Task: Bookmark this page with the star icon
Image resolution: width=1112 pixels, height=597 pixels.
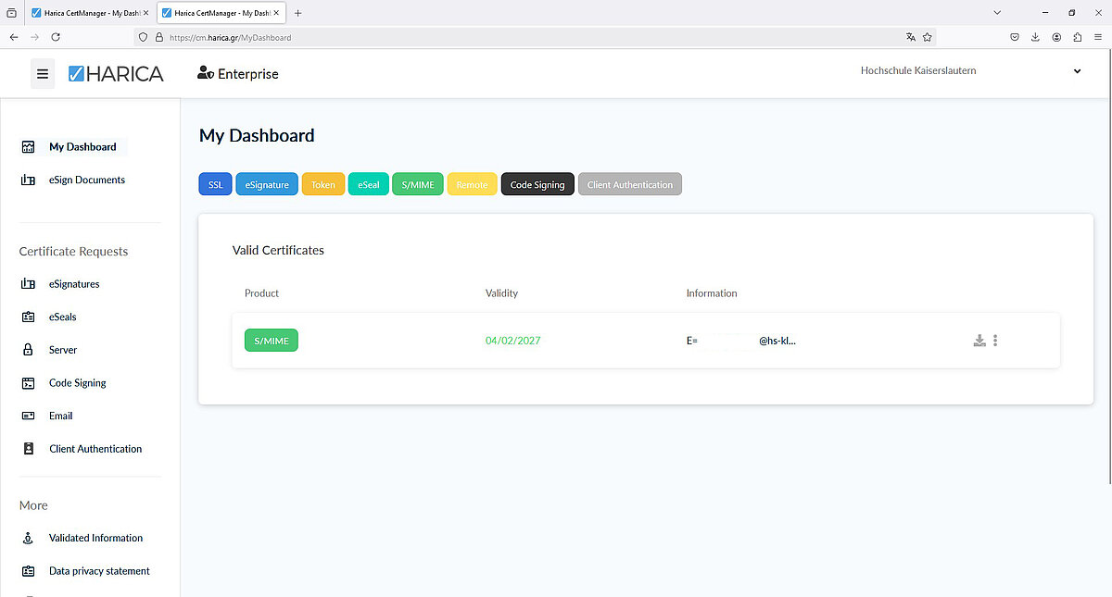Action: tap(927, 37)
